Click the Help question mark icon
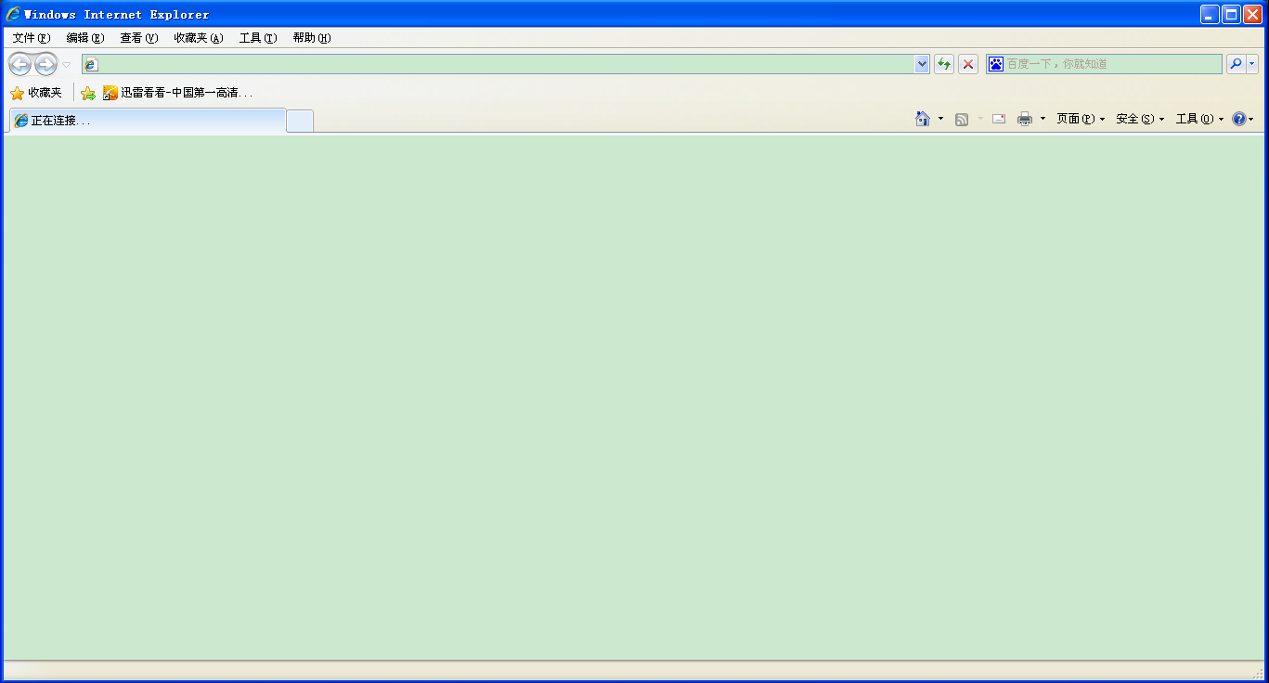Image resolution: width=1269 pixels, height=683 pixels. (1239, 119)
